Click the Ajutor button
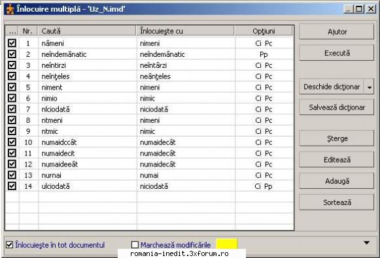 pyautogui.click(x=337, y=32)
